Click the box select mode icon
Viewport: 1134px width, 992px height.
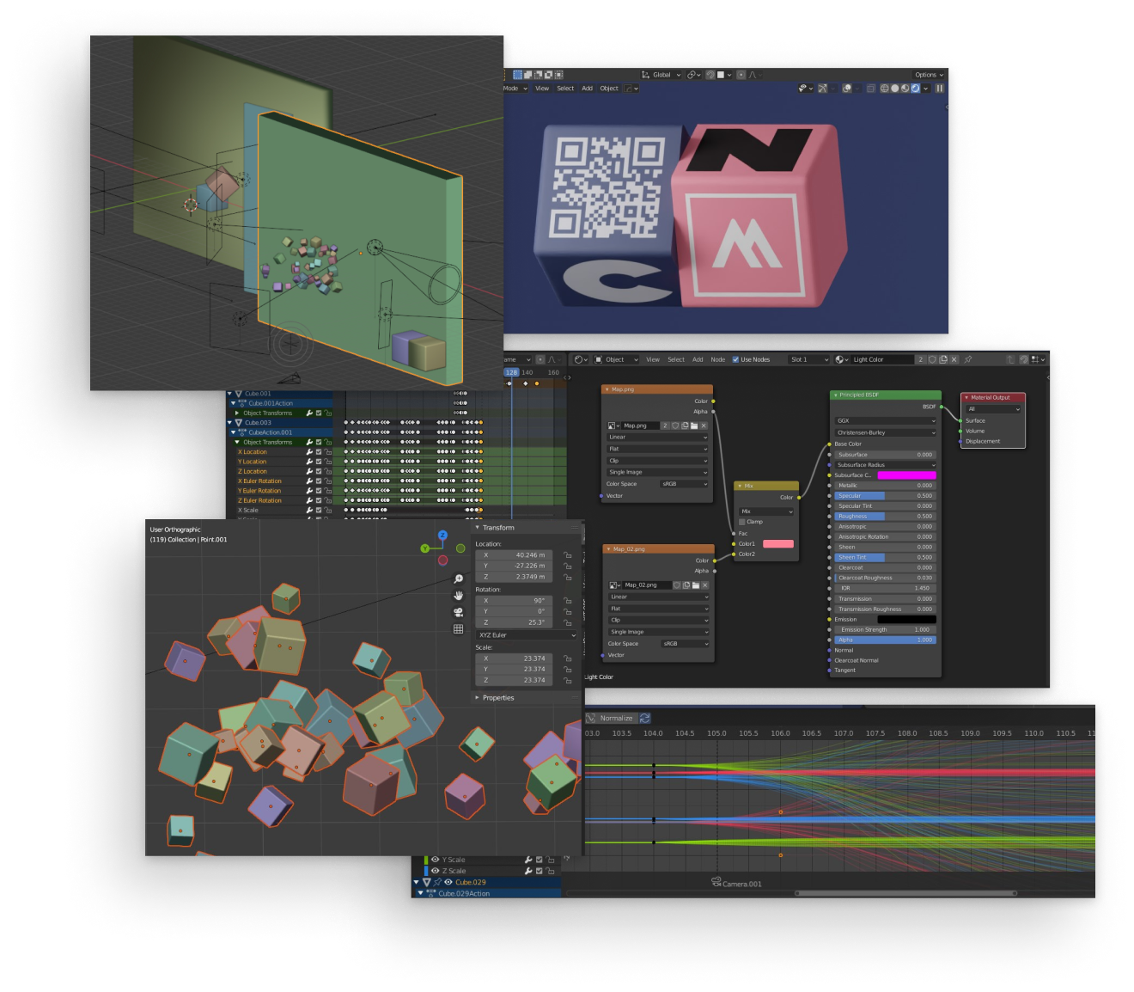click(x=518, y=75)
